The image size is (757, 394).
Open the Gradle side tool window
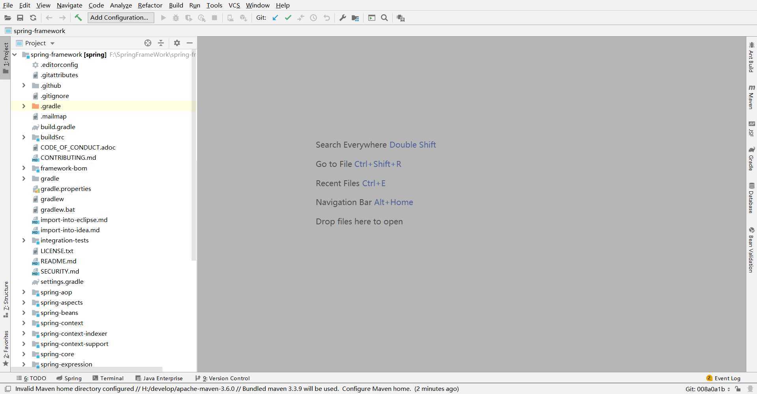coord(751,159)
